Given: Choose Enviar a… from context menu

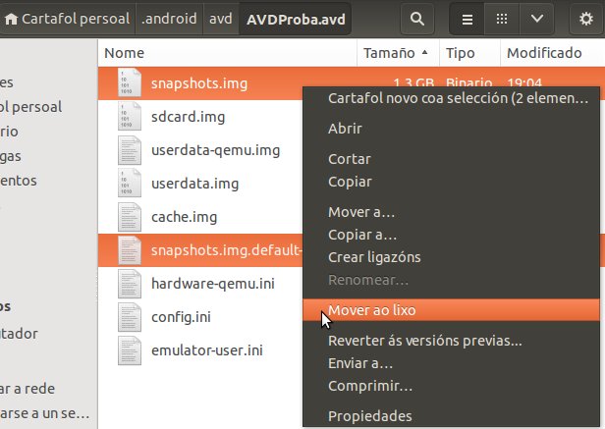Looking at the screenshot, I should (452, 363).
